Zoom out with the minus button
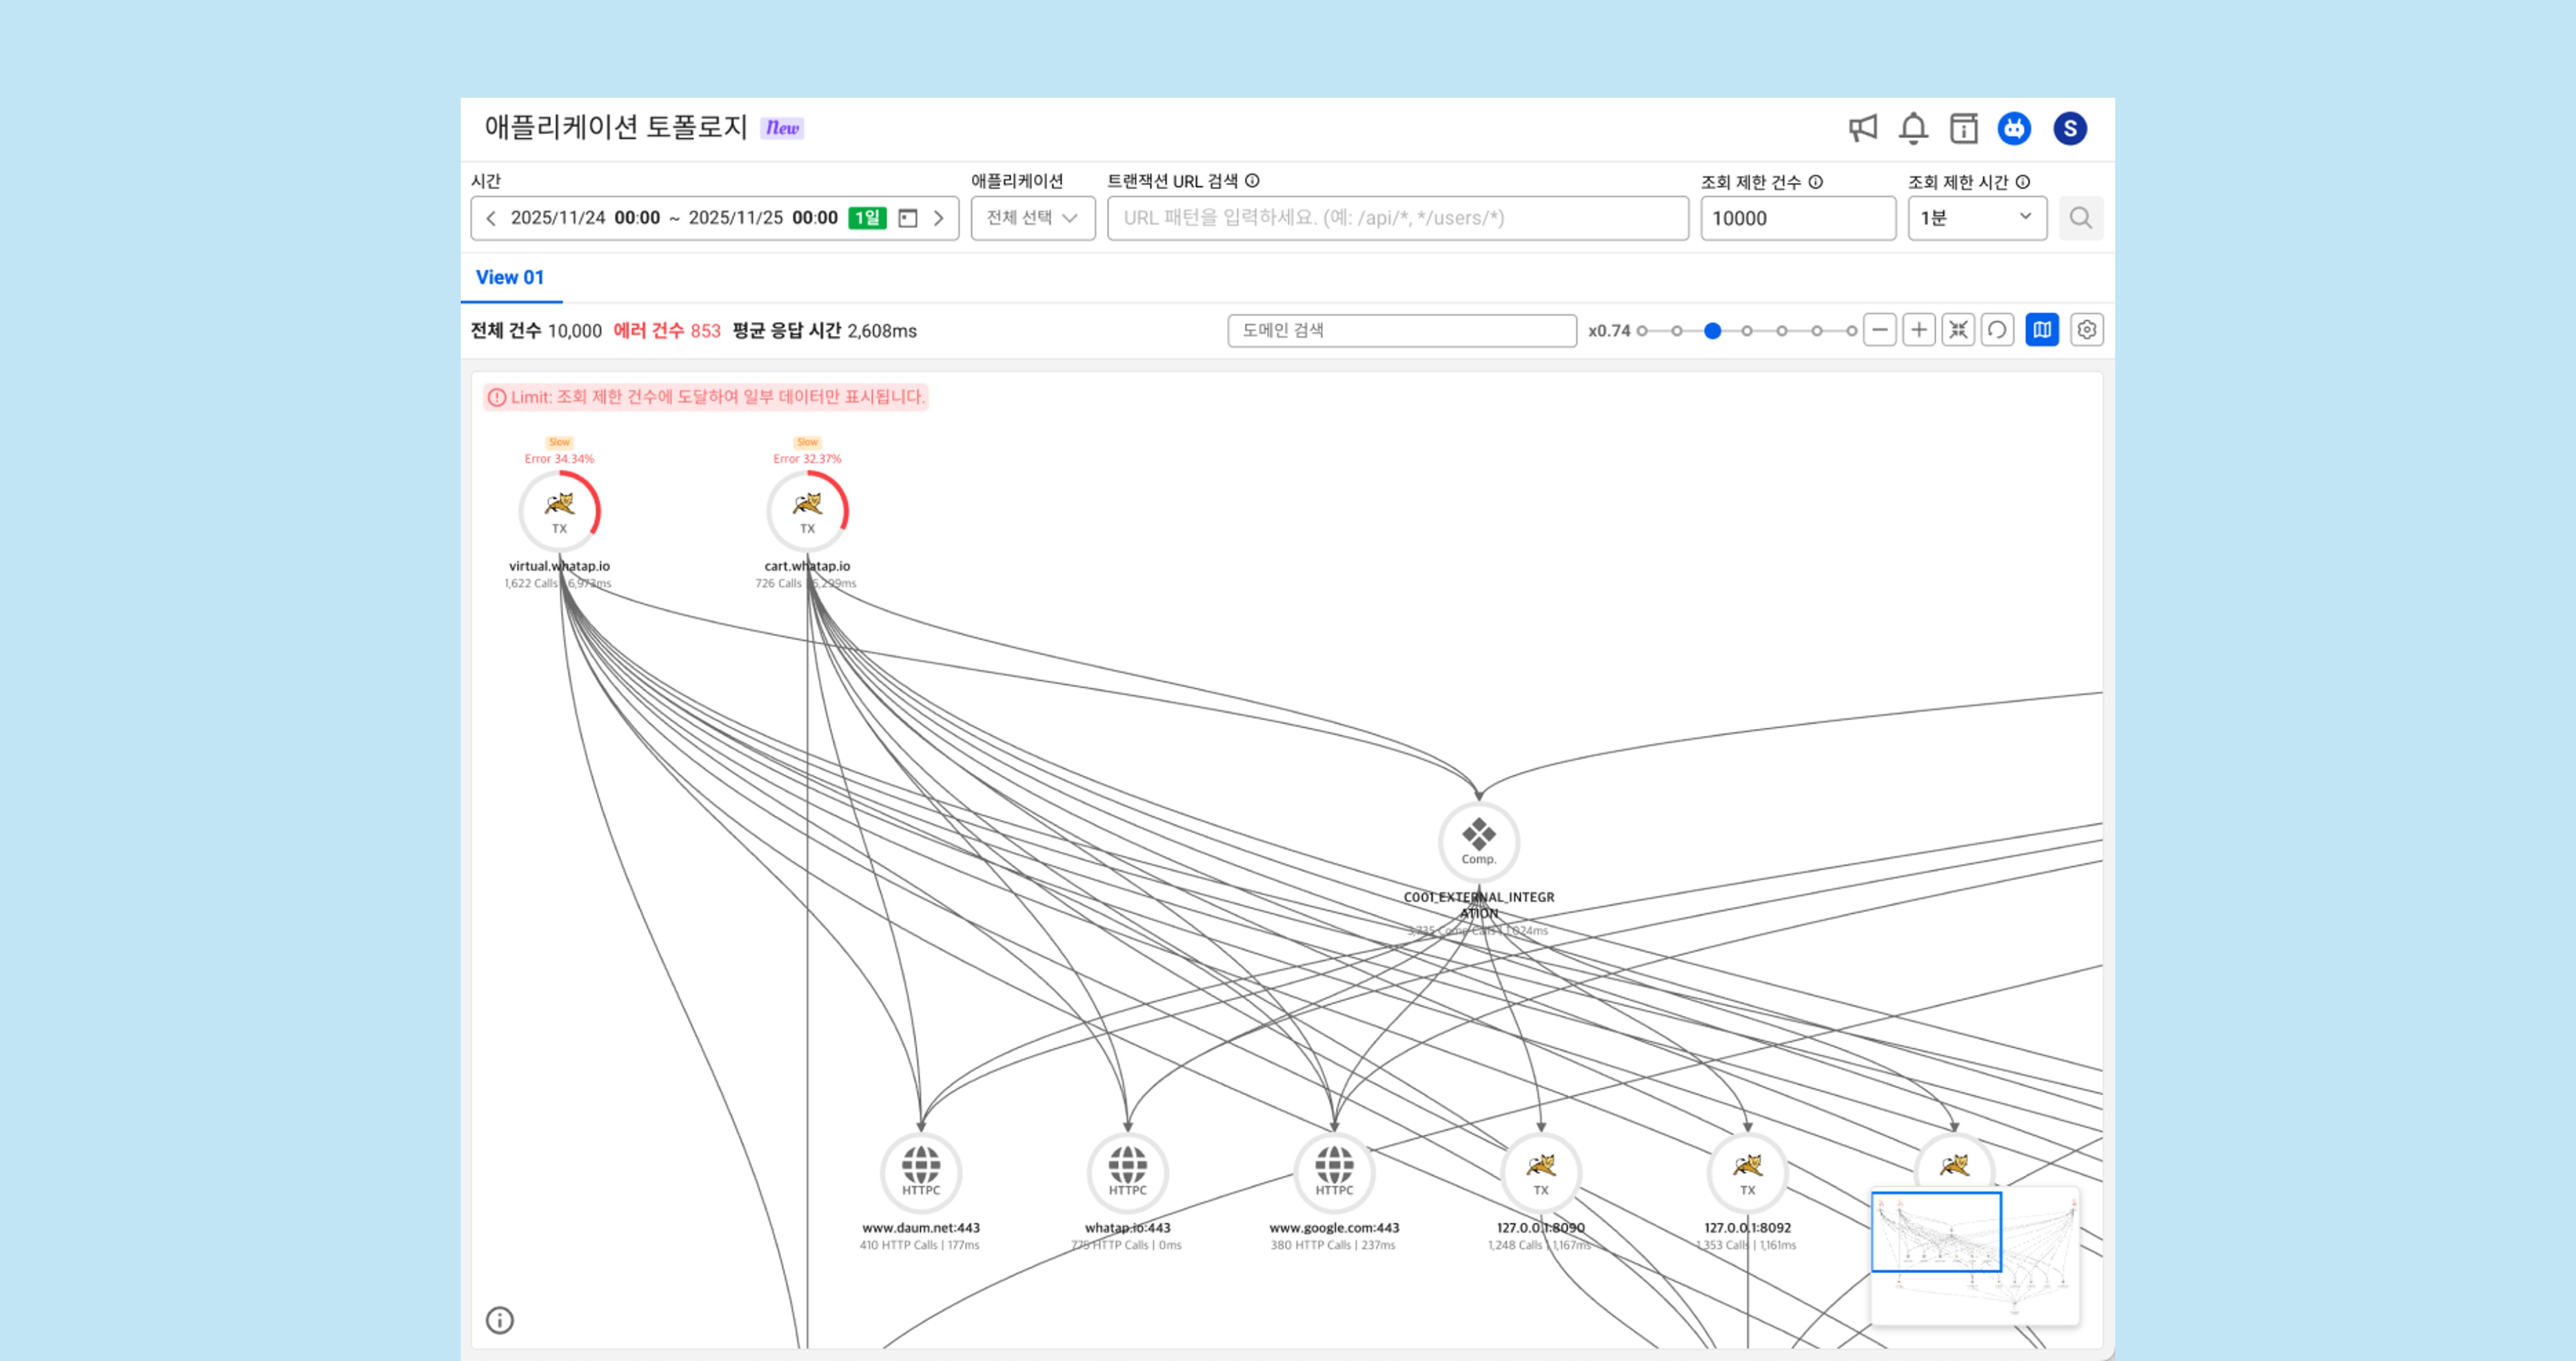The height and width of the screenshot is (1361, 2576). [x=1880, y=330]
